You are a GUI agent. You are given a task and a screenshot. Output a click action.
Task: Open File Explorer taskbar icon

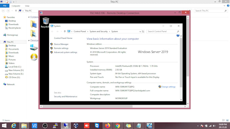click(24, 126)
